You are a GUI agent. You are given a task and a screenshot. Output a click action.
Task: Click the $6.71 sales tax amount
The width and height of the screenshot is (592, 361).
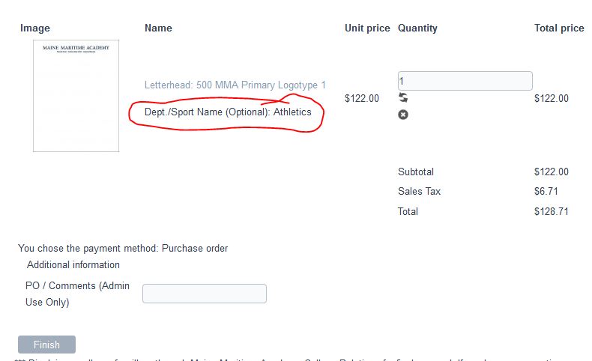click(546, 192)
